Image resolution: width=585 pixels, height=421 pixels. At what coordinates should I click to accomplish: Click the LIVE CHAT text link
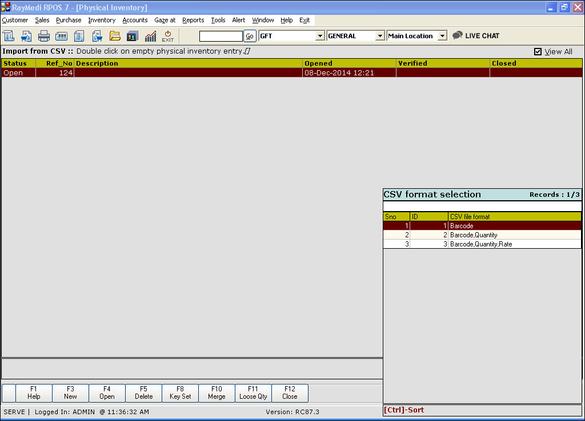(x=482, y=36)
